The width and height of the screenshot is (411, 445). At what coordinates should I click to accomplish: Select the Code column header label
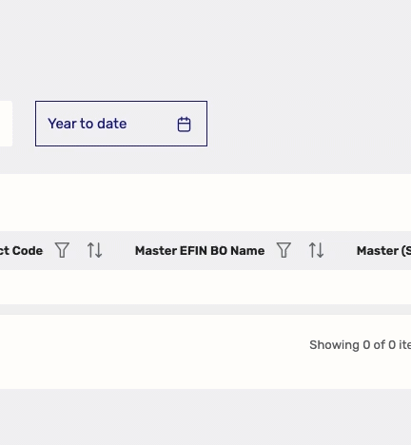pyautogui.click(x=21, y=251)
